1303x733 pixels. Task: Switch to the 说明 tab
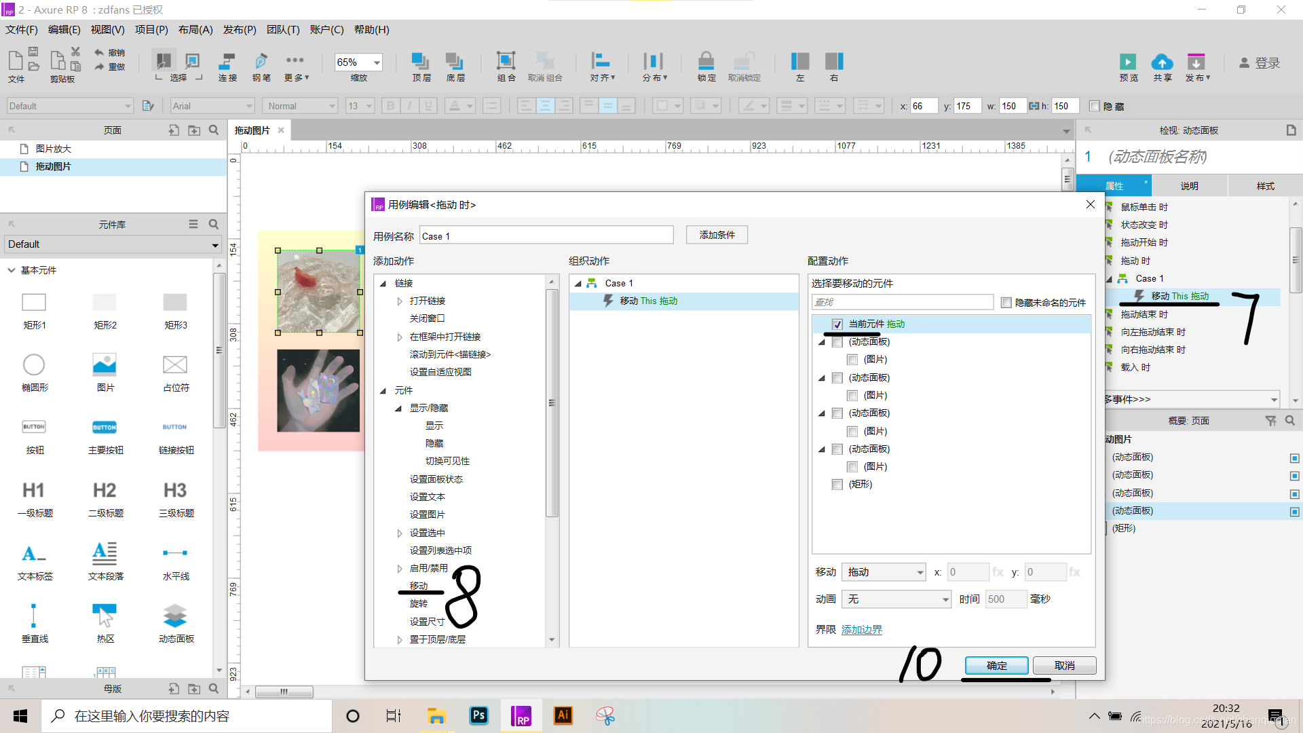1189,186
